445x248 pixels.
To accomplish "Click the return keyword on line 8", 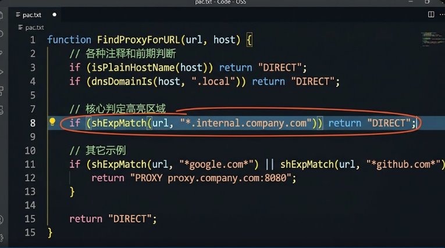I will pyautogui.click(x=345, y=123).
